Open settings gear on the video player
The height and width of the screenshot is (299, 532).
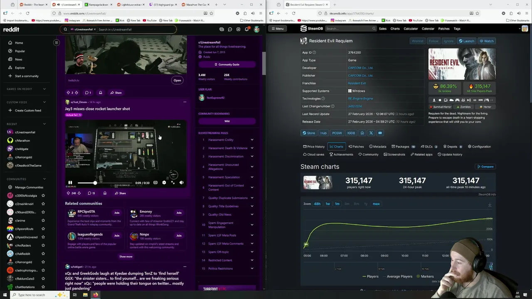(164, 183)
